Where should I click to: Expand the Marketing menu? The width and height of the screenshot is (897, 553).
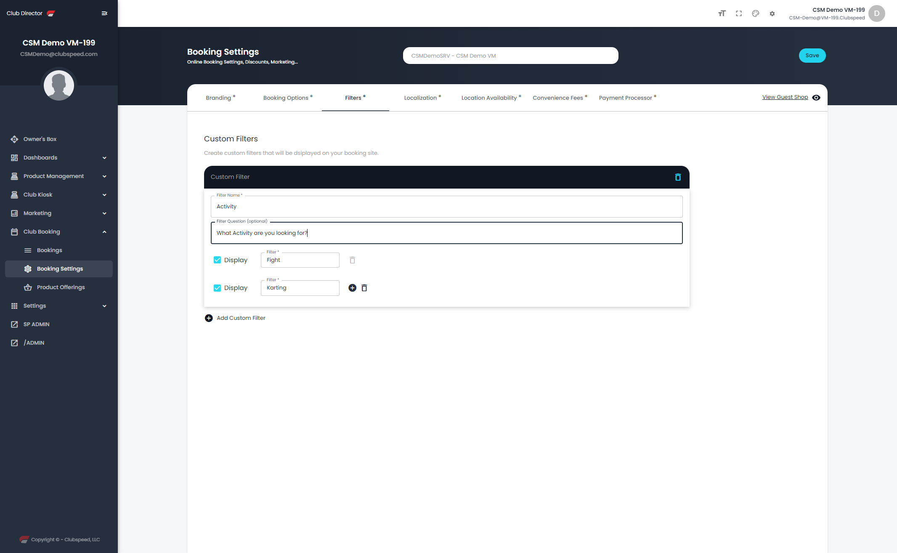[59, 213]
